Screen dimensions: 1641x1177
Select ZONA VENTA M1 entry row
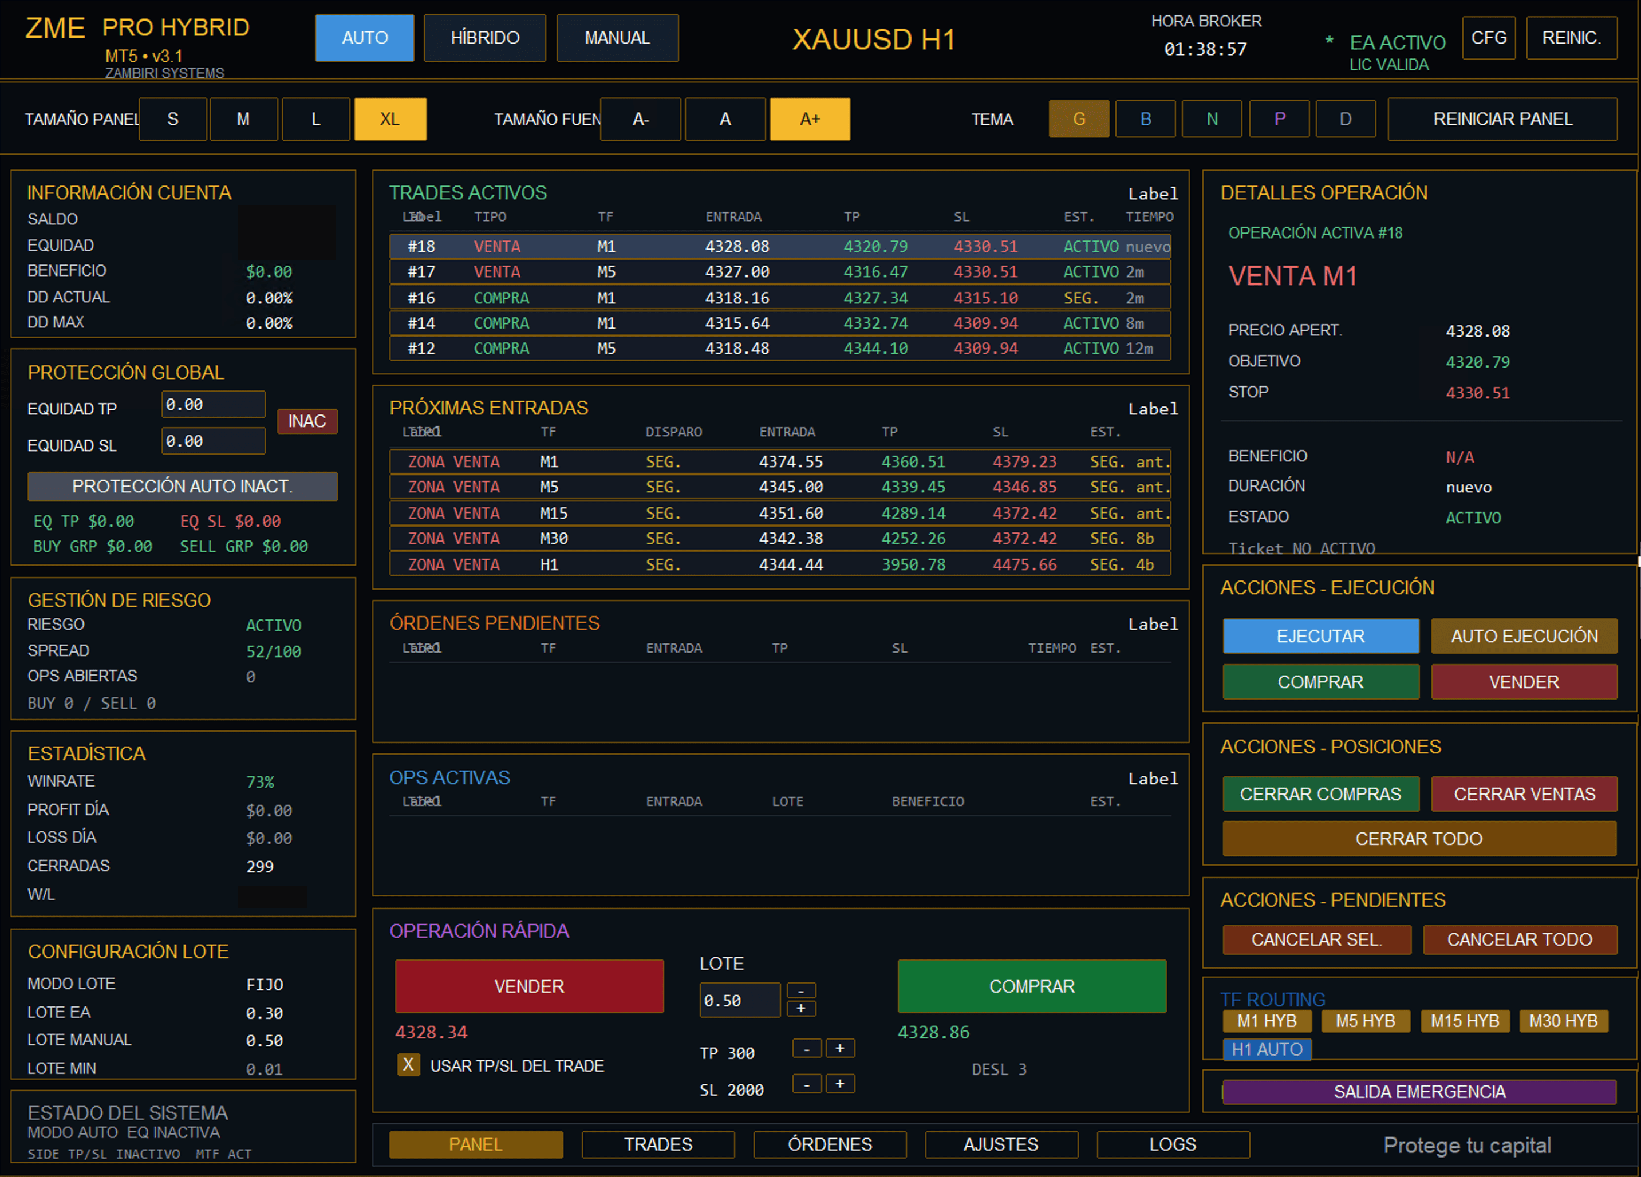point(780,461)
